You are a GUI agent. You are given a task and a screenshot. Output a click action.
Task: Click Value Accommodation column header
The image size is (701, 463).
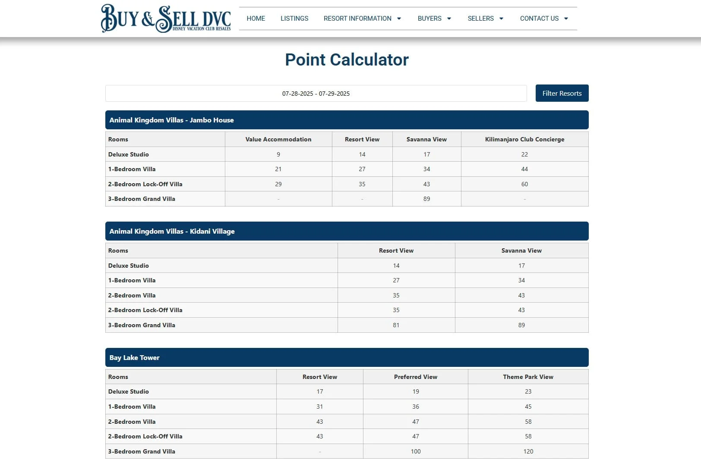pos(278,139)
